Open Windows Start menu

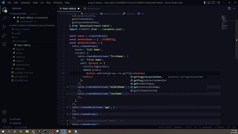(3, 131)
